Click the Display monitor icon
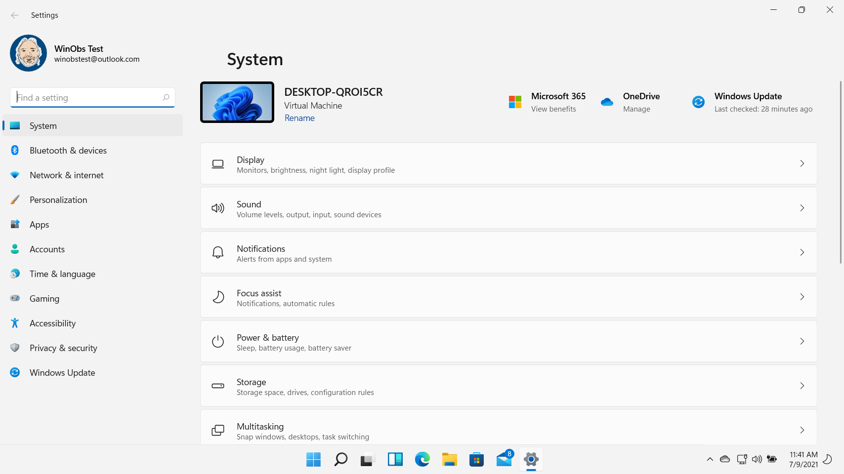 point(218,163)
